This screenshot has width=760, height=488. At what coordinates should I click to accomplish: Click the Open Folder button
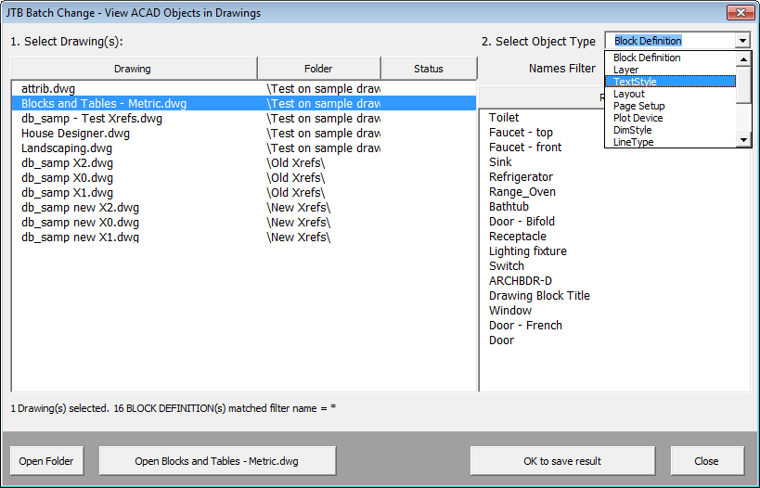point(46,461)
